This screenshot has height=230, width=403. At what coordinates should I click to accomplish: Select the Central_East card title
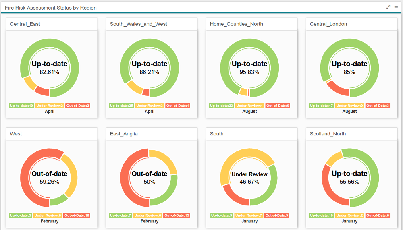pyautogui.click(x=25, y=24)
